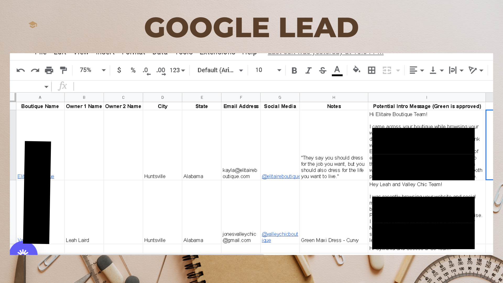
Task: Select column H header
Action: coord(333,97)
